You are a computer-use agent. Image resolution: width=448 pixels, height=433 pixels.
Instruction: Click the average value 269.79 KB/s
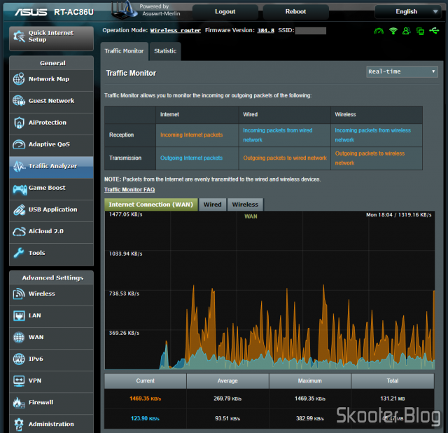tap(227, 399)
